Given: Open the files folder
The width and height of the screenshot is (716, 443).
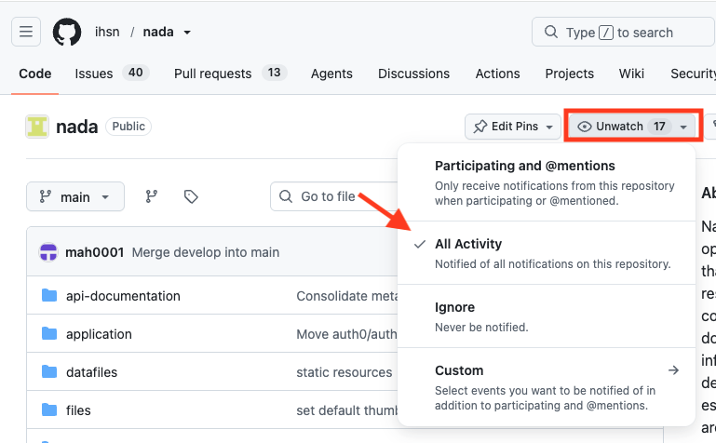Looking at the screenshot, I should click(x=78, y=410).
